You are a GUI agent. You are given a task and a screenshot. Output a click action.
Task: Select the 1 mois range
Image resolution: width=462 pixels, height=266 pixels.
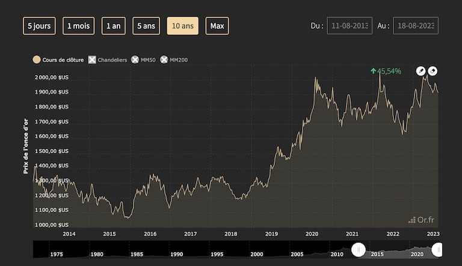78,26
